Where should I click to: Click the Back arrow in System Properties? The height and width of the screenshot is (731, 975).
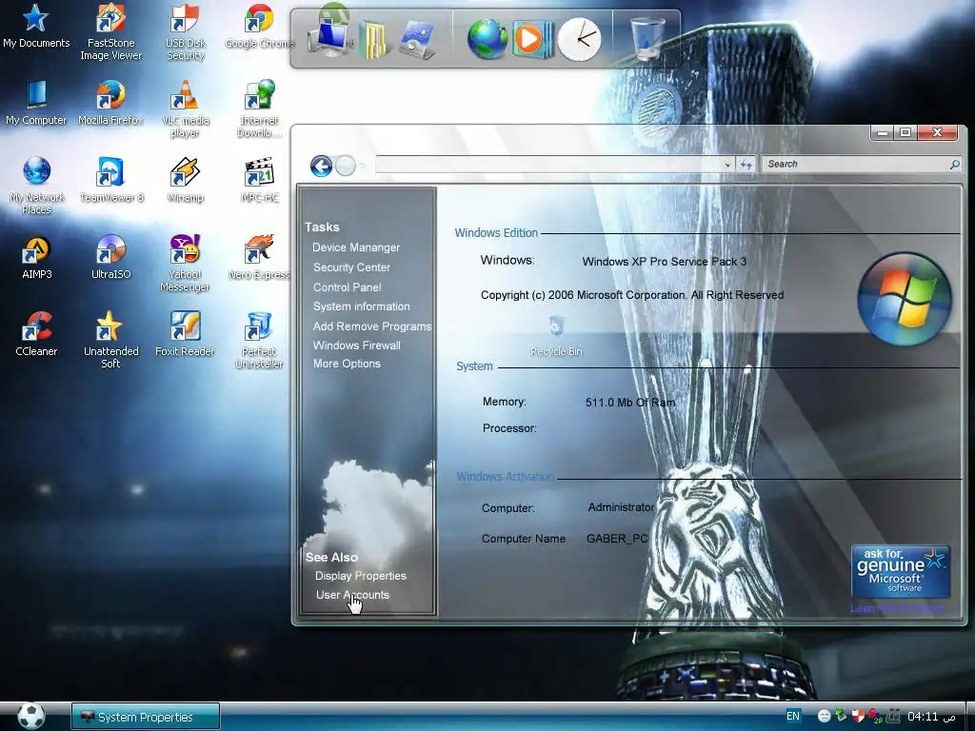322,166
